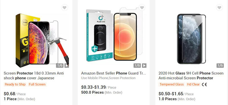This screenshot has height=105, width=228.
Task: Open Screen Protector 18d 0.33mm Anti shock title
Action: [34, 76]
